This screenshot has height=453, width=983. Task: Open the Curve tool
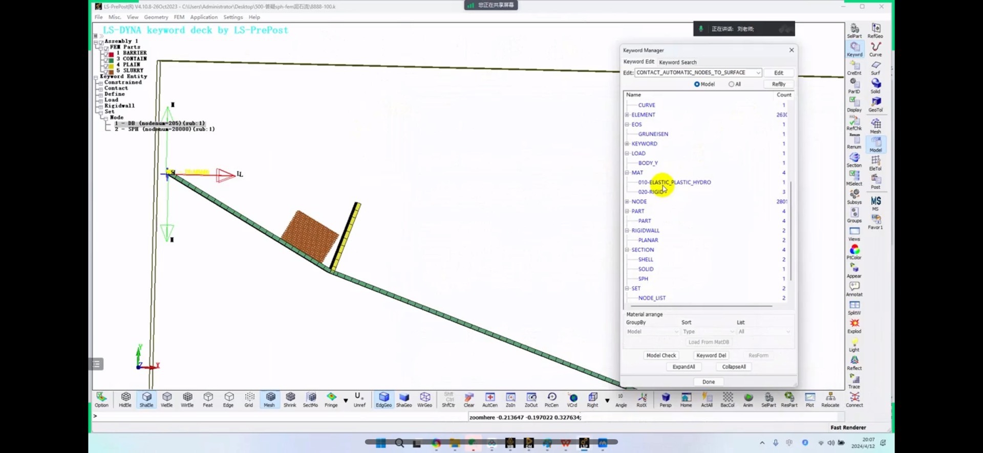click(875, 49)
